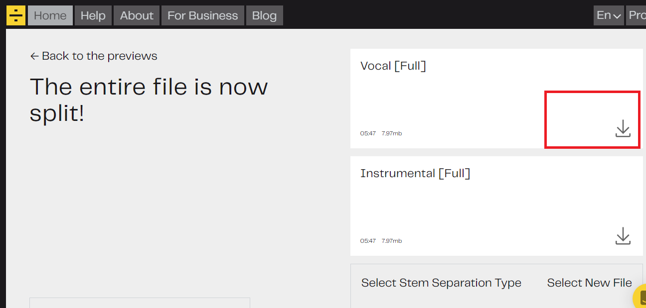Open the Help page
The width and height of the screenshot is (646, 308).
93,15
